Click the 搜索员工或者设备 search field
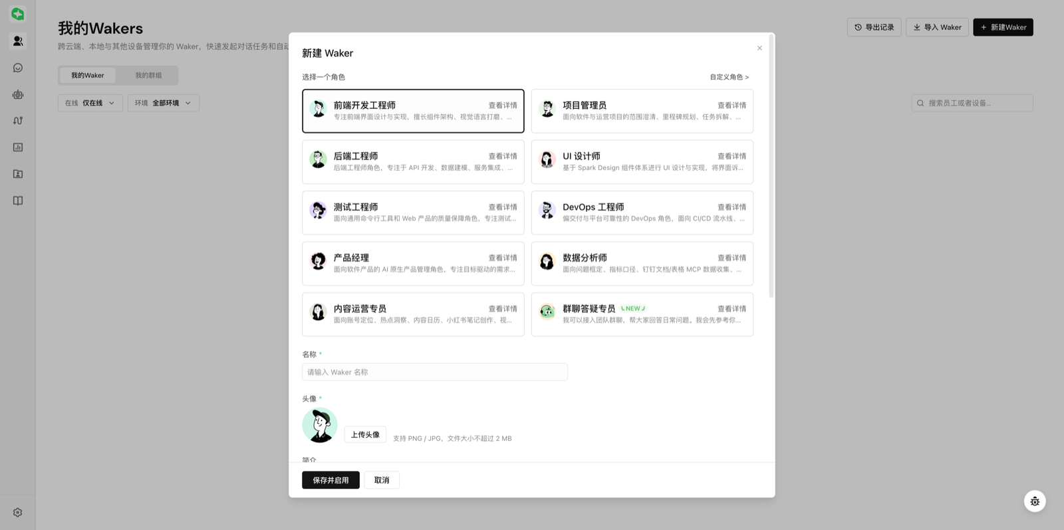Screen dimensions: 1064x530 [x=972, y=103]
